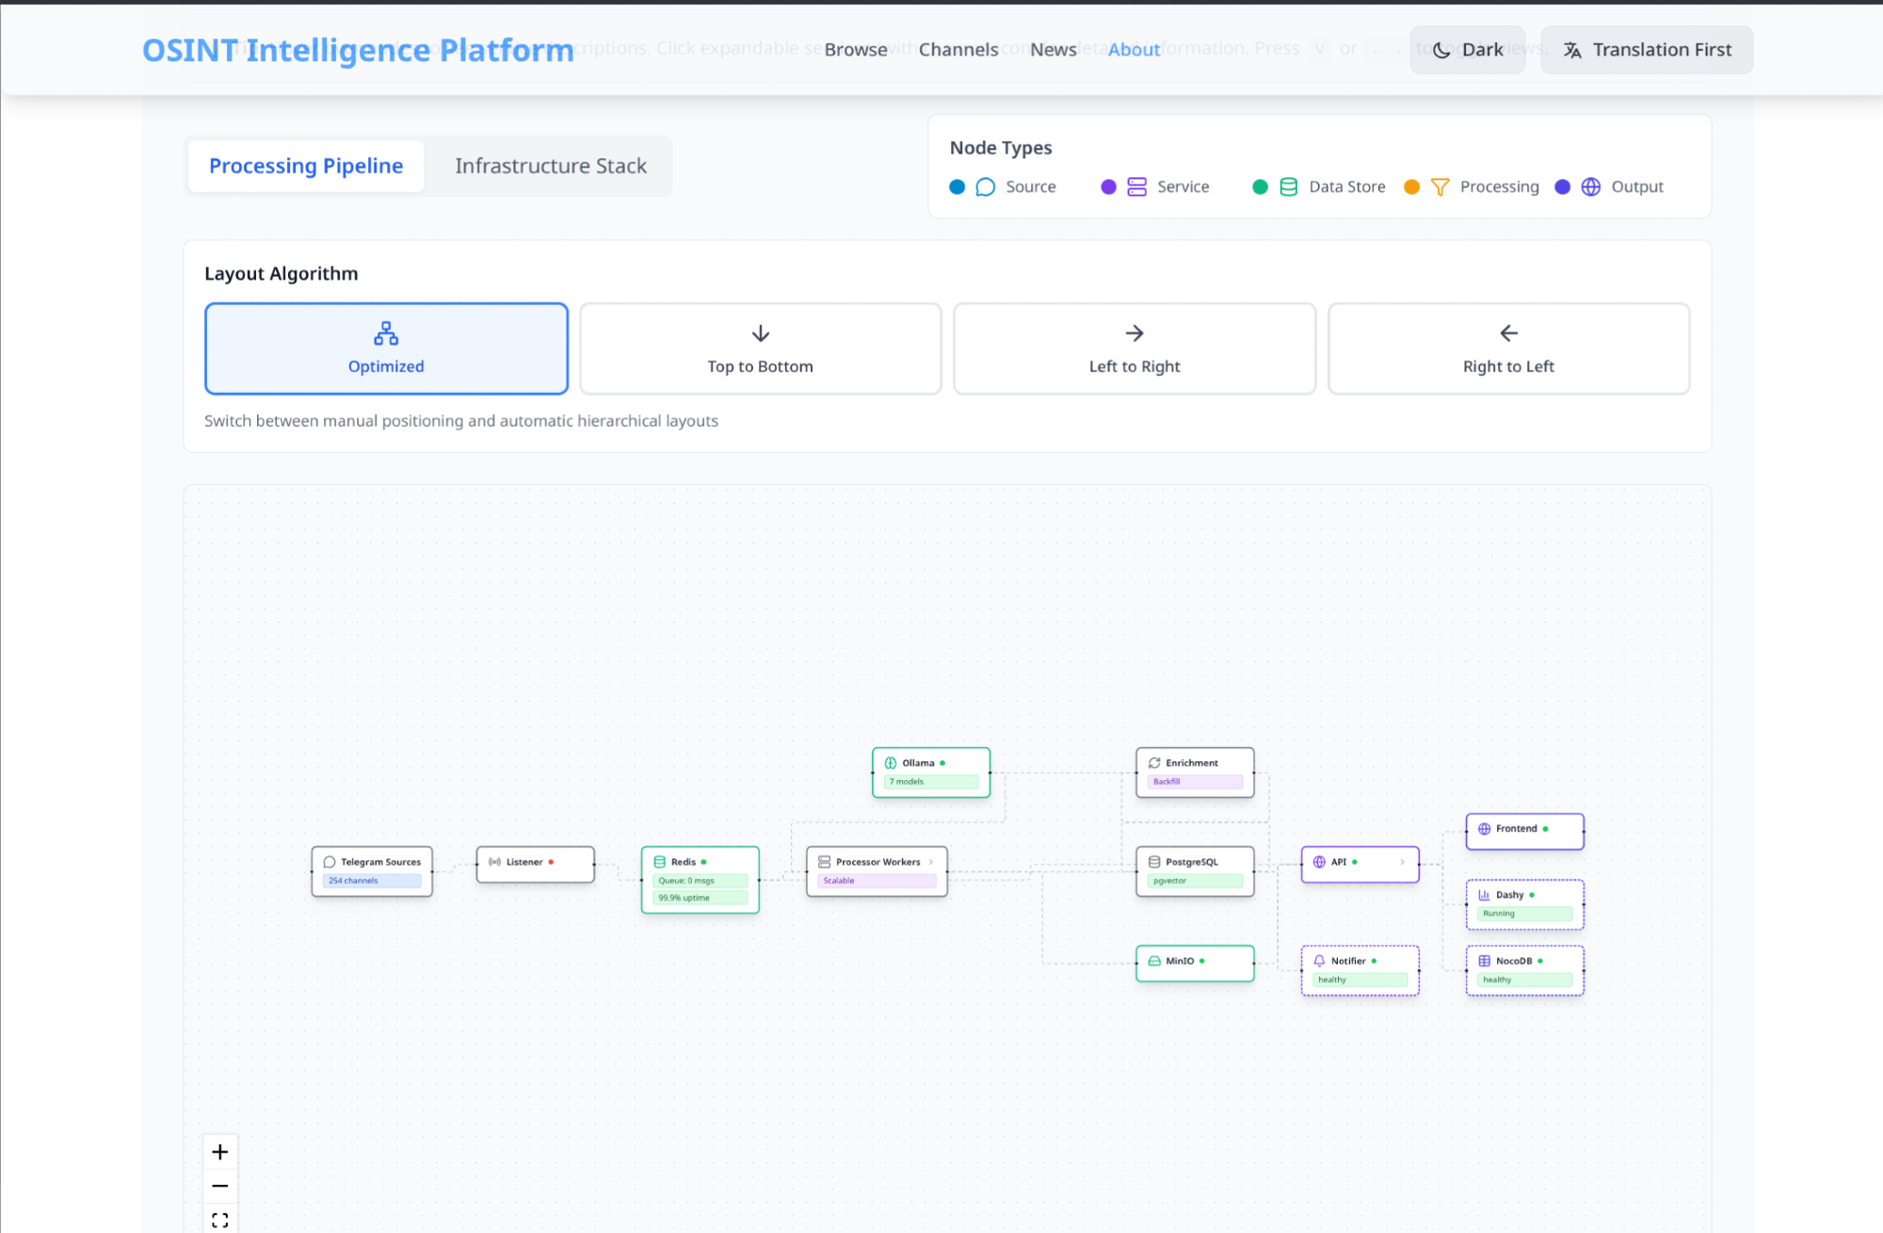Open the Channels menu item
Viewport: 1883px width, 1233px height.
958,50
